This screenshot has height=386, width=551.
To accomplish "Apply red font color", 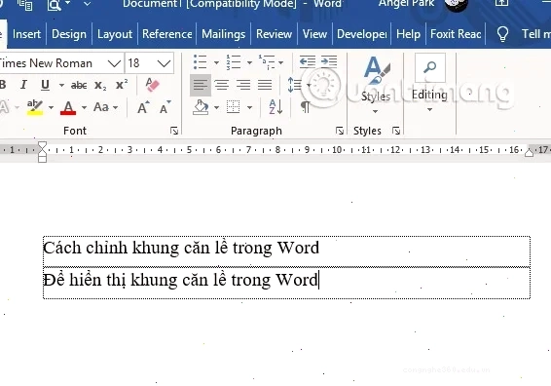I will point(68,107).
